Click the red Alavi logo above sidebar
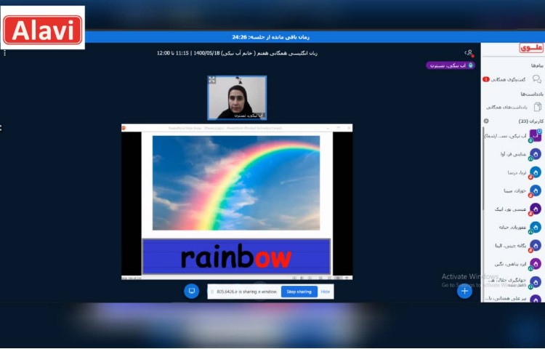Image resolution: width=545 pixels, height=349 pixels. click(x=530, y=48)
